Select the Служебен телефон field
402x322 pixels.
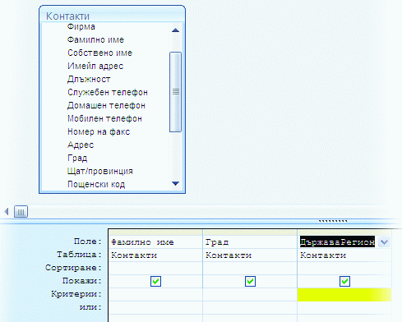point(108,92)
